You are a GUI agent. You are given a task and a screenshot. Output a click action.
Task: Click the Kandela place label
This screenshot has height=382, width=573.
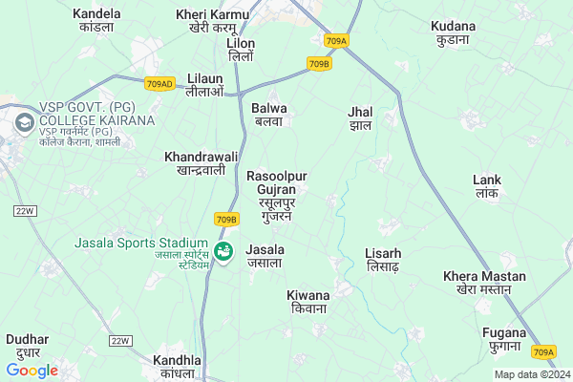point(96,14)
